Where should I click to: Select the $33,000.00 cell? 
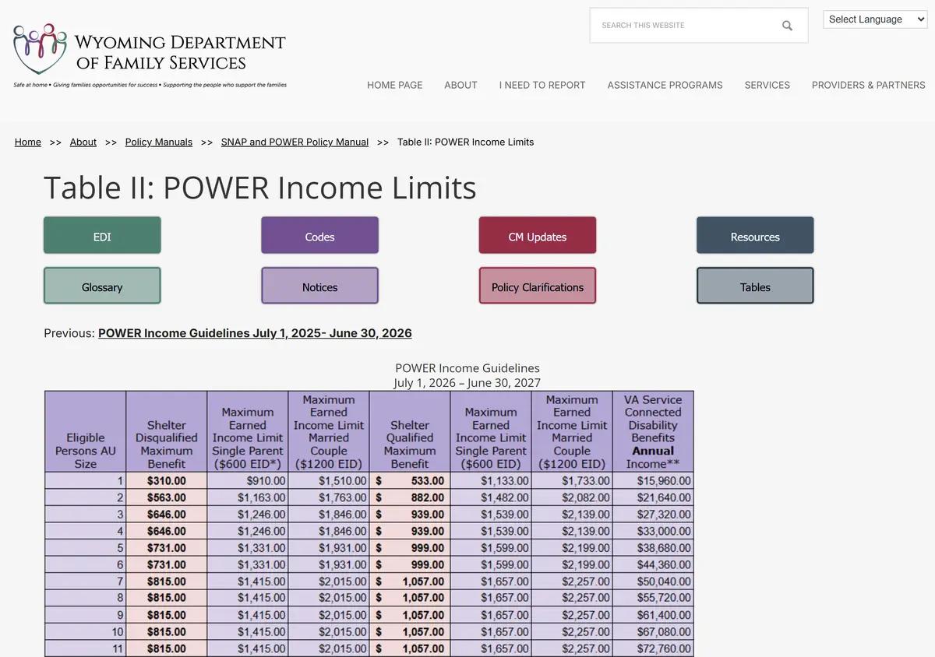pos(653,531)
